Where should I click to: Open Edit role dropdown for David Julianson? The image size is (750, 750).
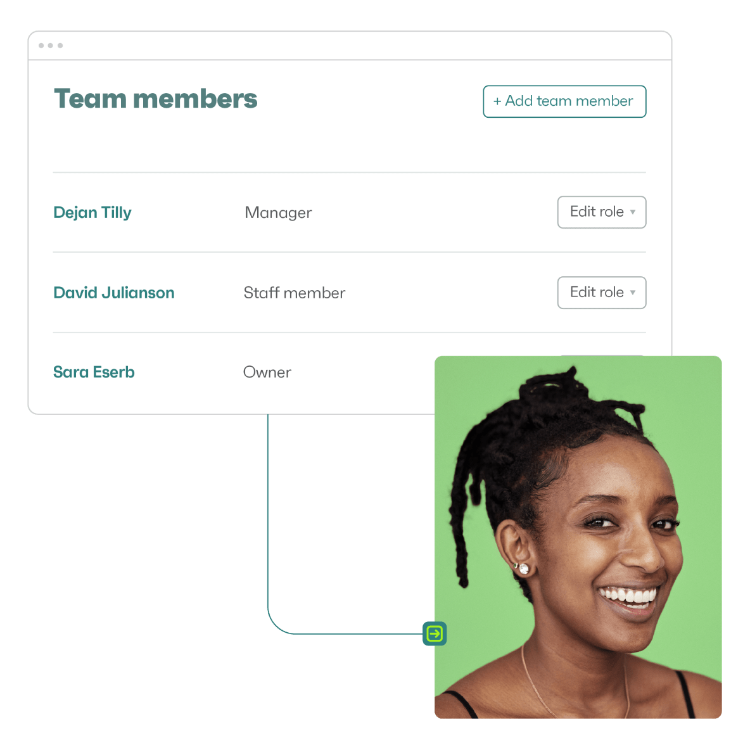coord(602,292)
